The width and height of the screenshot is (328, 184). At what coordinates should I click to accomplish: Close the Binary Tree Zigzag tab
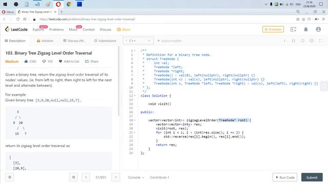click(55, 12)
